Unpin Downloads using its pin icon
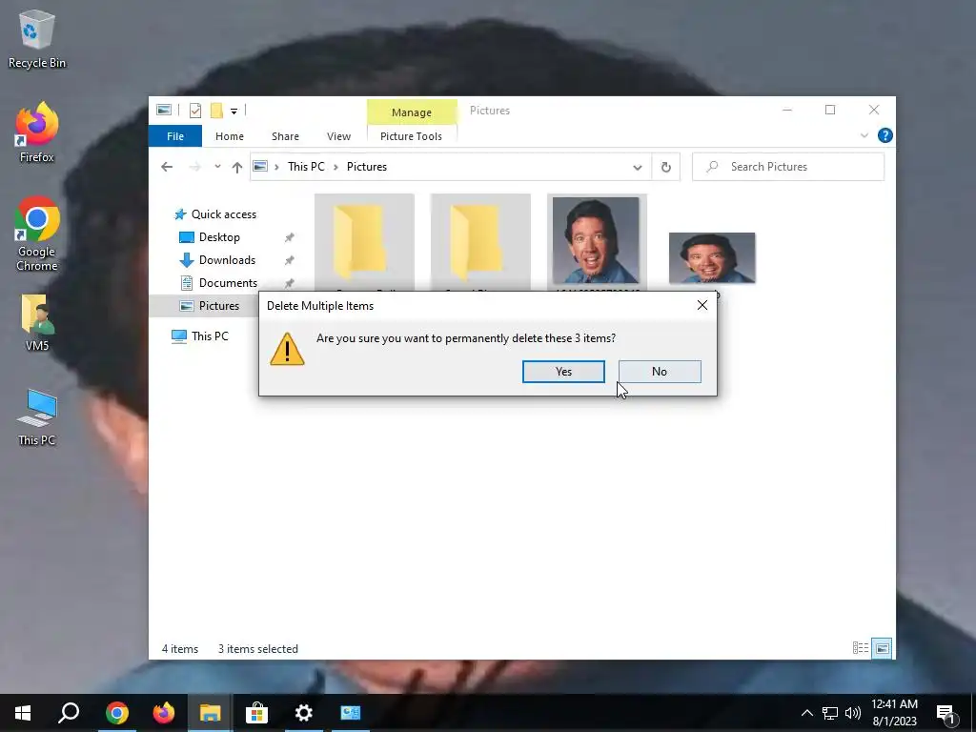976x732 pixels. [290, 260]
